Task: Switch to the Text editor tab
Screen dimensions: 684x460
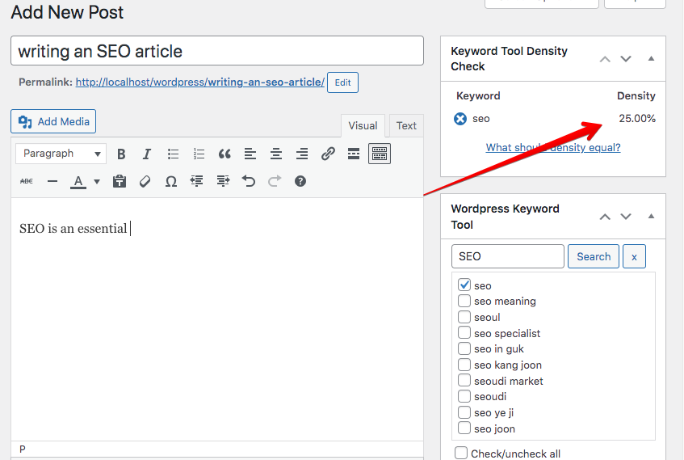Action: (x=406, y=125)
